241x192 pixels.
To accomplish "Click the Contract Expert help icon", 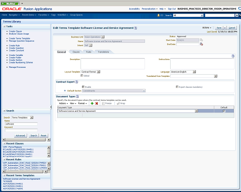I will point(76,82).
